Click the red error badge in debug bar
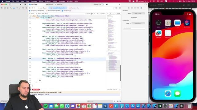This screenshot has height=110, width=197. point(36,90)
